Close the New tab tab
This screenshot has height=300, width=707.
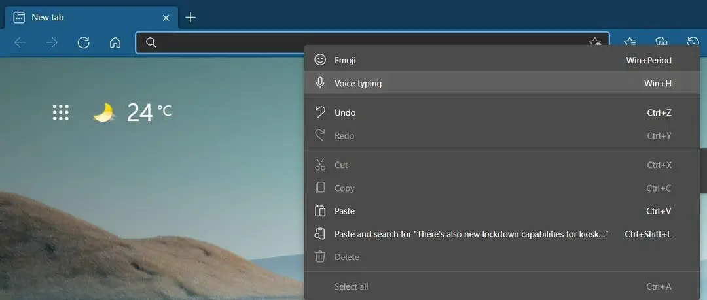coord(166,18)
